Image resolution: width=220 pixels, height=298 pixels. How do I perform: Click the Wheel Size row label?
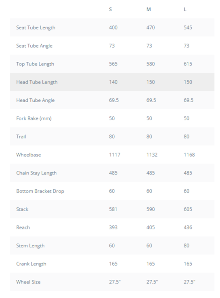pyautogui.click(x=28, y=282)
